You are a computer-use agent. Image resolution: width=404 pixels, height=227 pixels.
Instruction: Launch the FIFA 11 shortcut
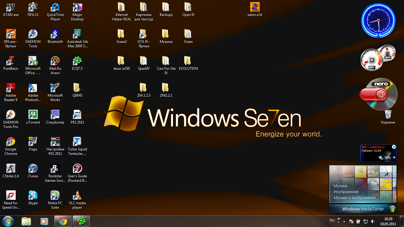point(33,9)
